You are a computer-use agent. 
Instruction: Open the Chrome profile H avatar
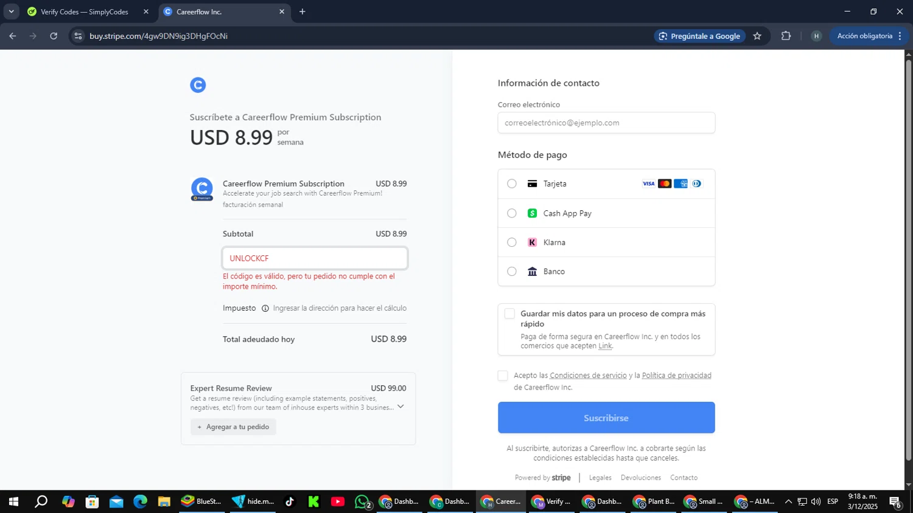816,36
